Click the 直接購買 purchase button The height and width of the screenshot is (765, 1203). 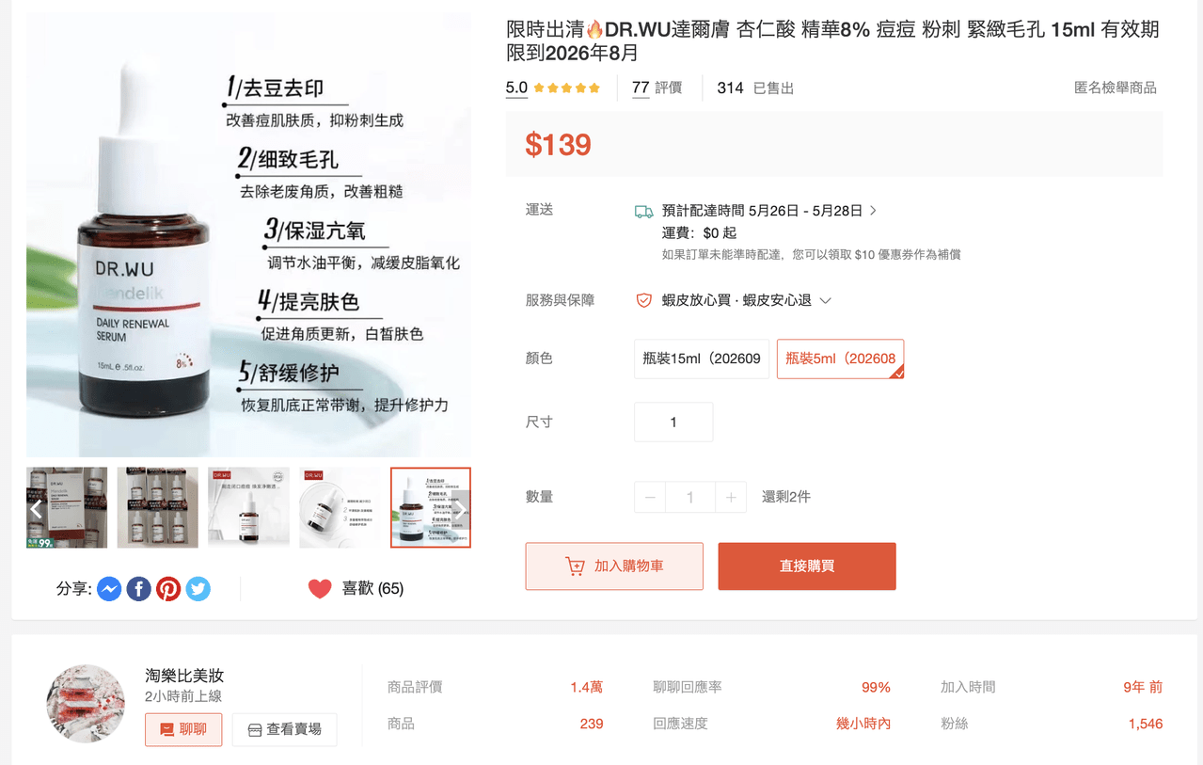point(806,566)
